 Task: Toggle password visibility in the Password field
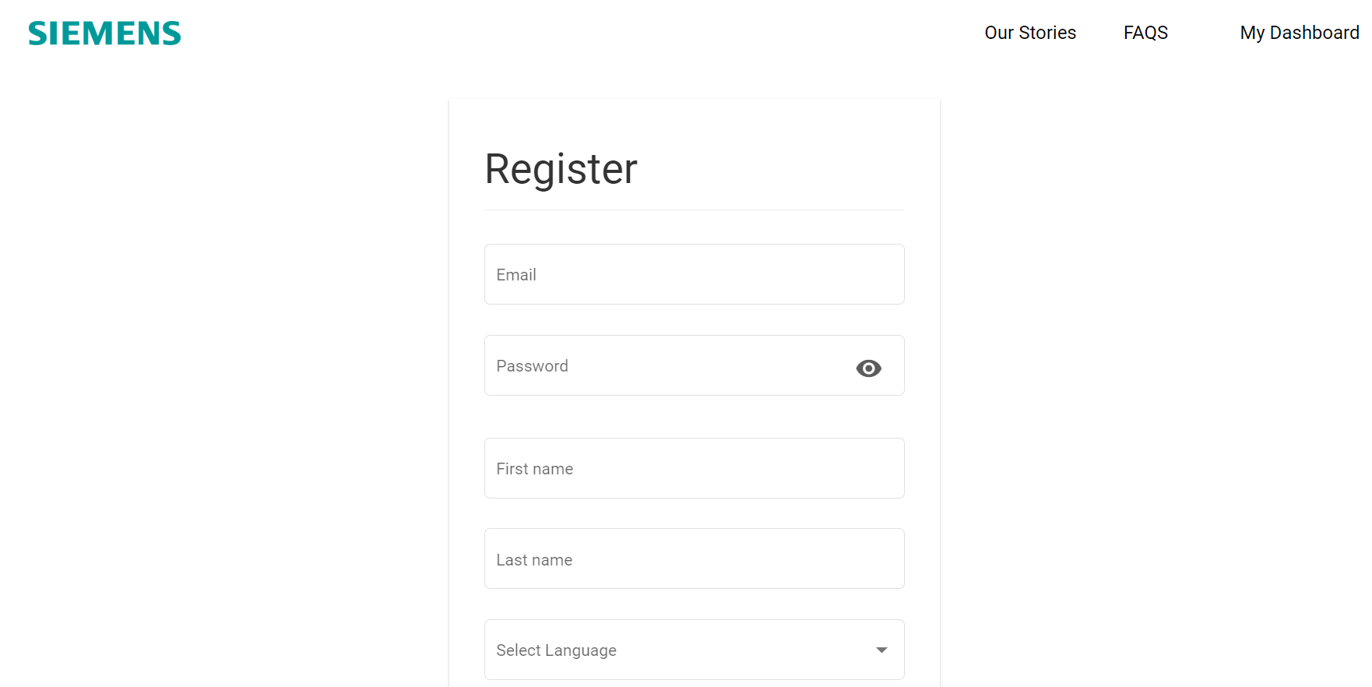click(x=868, y=368)
